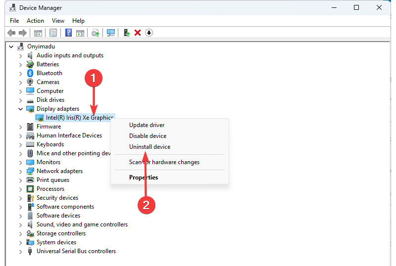Click the Disk drives icon

click(30, 101)
